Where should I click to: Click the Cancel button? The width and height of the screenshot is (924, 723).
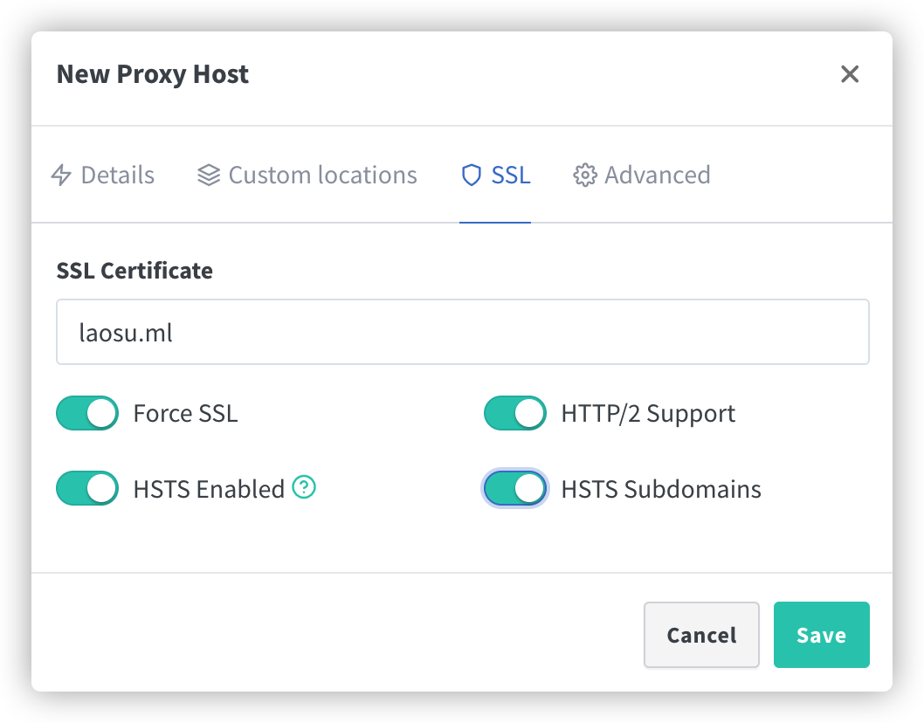(x=701, y=635)
